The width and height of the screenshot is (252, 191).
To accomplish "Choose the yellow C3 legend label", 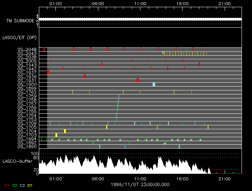I will [23, 186].
